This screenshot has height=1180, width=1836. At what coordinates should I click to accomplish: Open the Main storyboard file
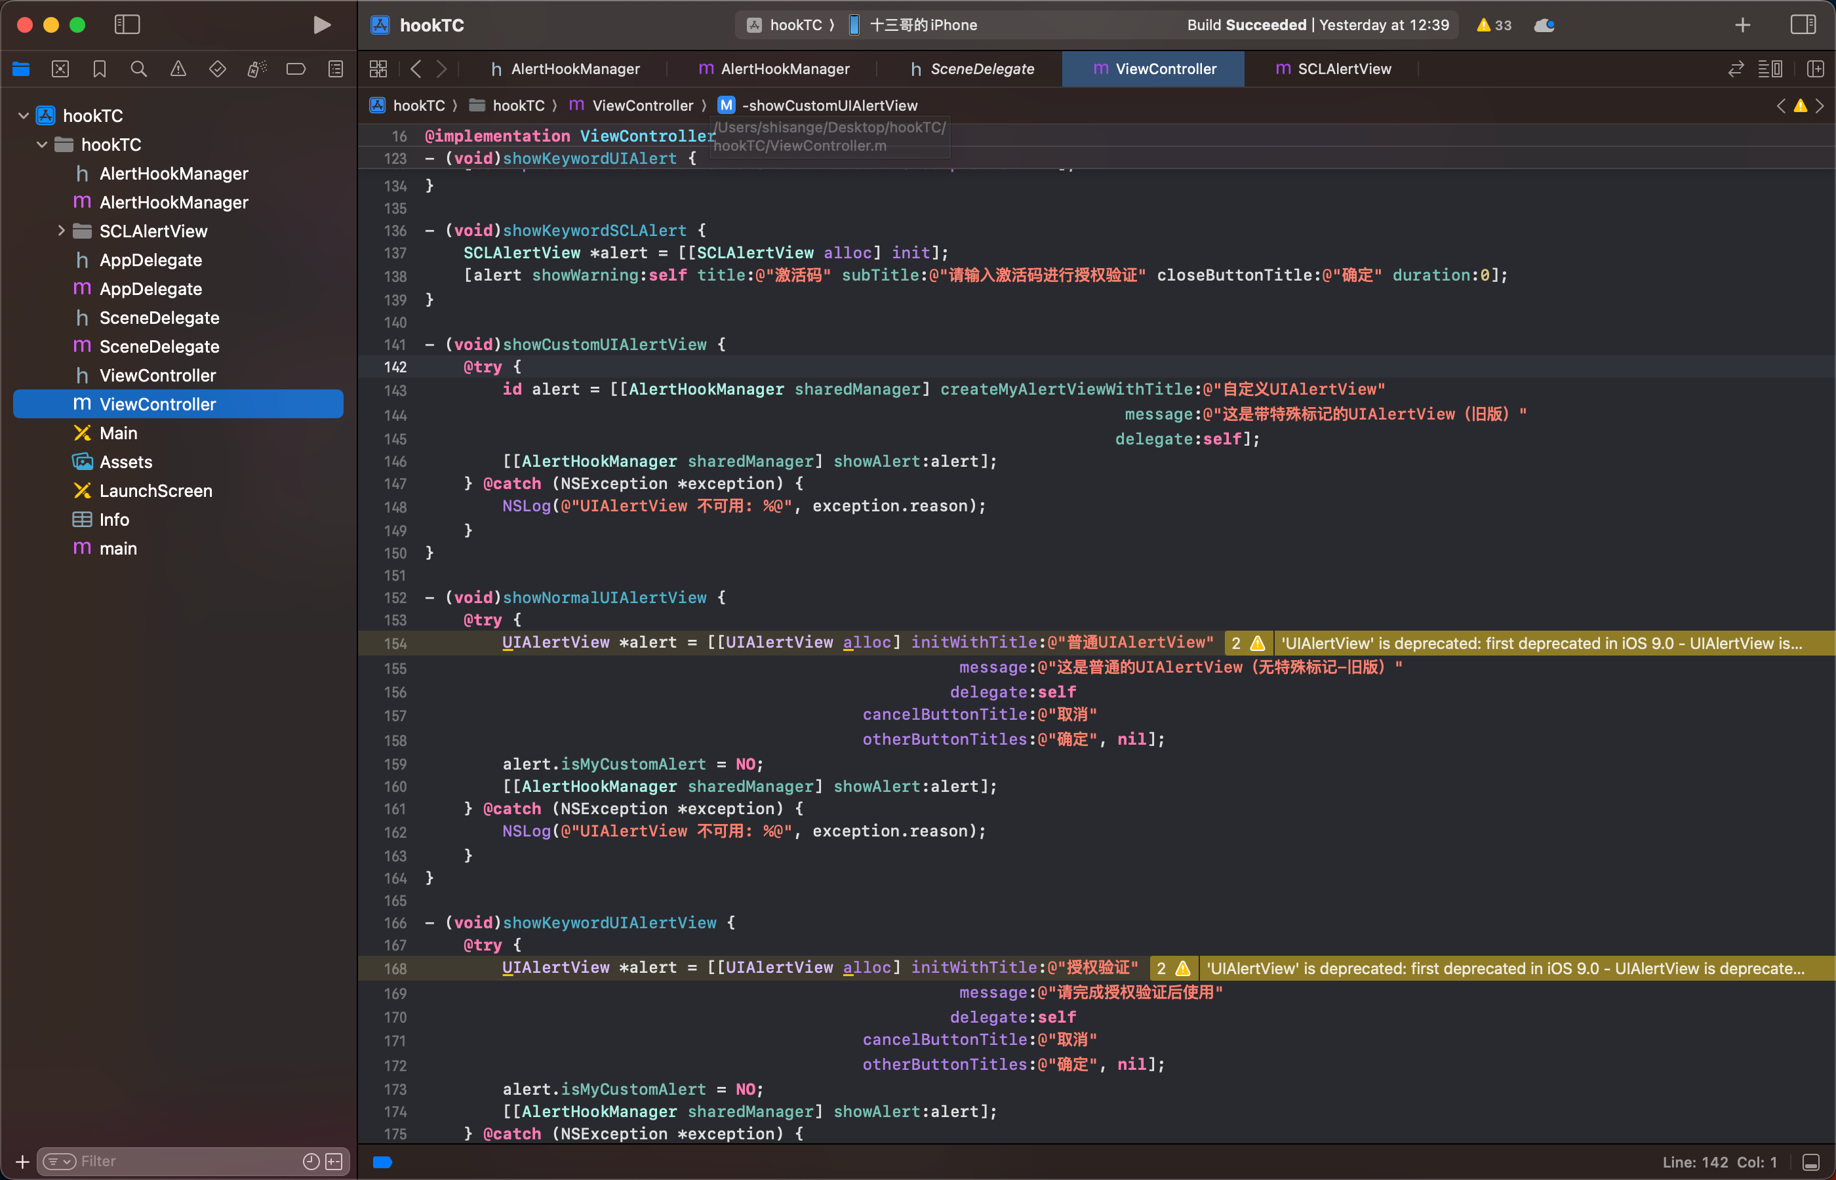pos(178,433)
